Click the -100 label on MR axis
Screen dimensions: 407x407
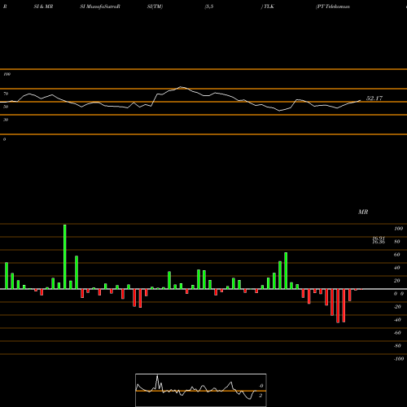click(x=399, y=359)
